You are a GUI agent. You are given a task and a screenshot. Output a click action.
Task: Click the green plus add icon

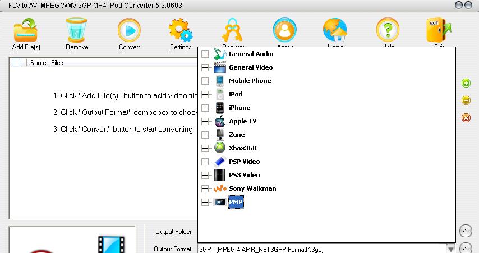point(466,83)
